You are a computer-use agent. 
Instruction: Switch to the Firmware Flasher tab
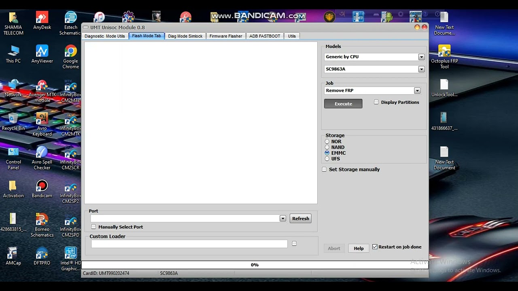tap(225, 36)
